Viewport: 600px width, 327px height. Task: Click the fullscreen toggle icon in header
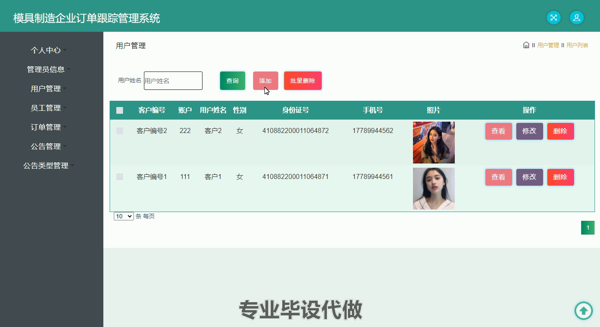pos(554,18)
